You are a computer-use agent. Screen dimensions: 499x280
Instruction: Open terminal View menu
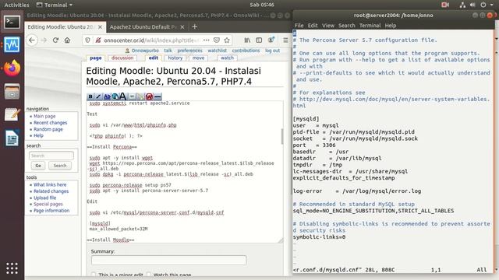pos(327,26)
